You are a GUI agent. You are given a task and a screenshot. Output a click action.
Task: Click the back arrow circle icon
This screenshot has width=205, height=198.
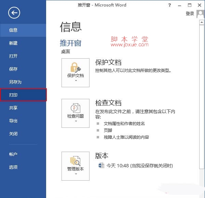coord(14,13)
